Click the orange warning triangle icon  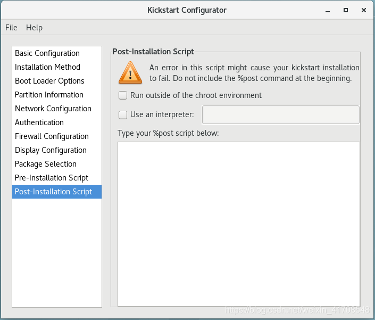point(130,72)
